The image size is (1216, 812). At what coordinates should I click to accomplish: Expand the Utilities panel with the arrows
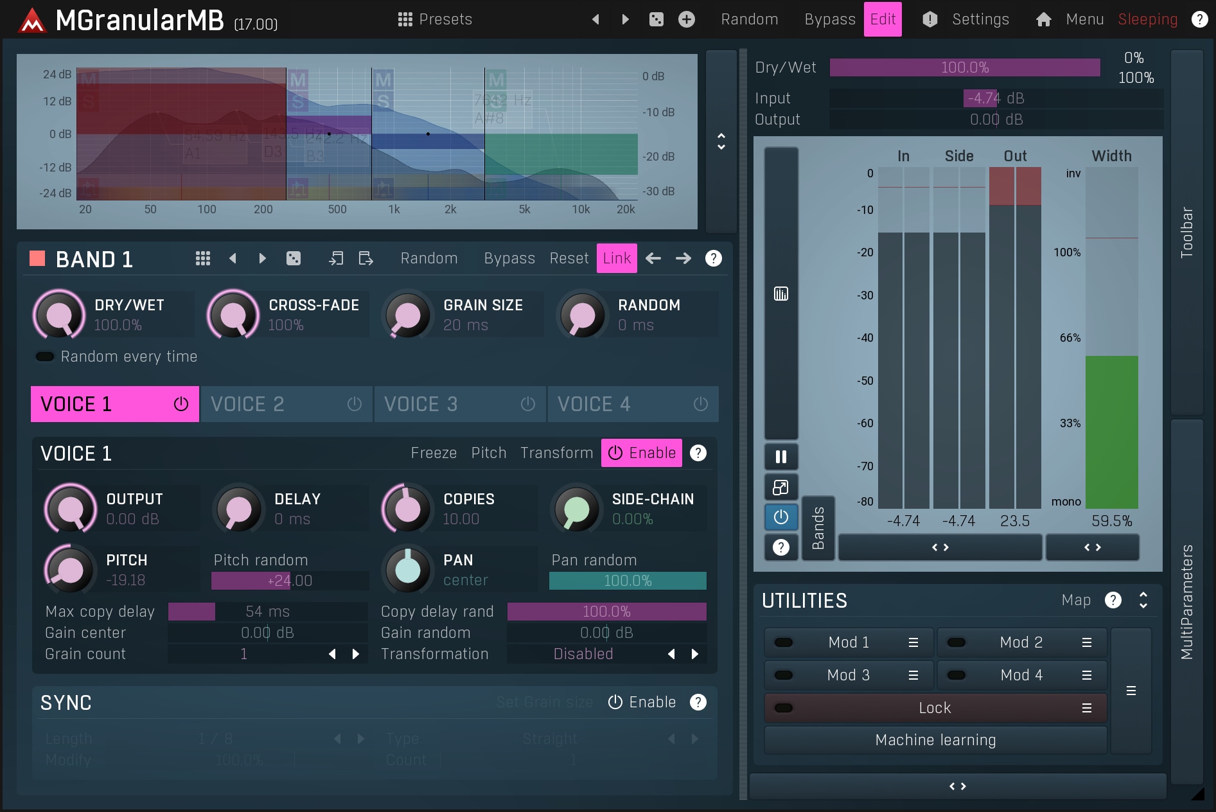(1143, 600)
